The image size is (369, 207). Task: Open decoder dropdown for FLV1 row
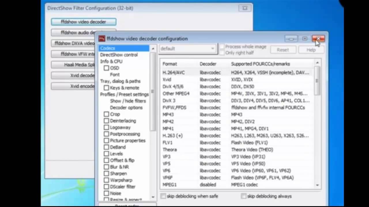[x=210, y=143]
